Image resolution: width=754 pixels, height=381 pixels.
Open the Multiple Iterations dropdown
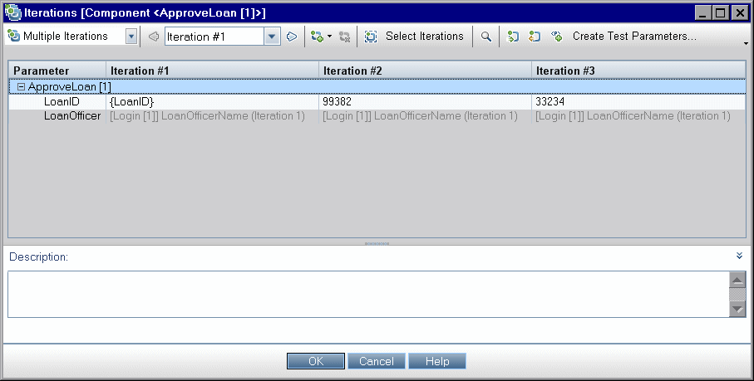131,37
